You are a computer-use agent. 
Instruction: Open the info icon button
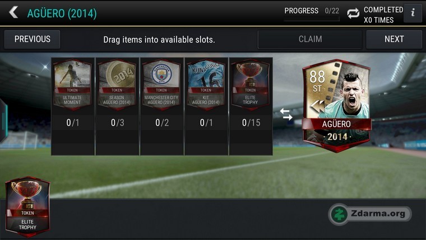click(x=413, y=13)
